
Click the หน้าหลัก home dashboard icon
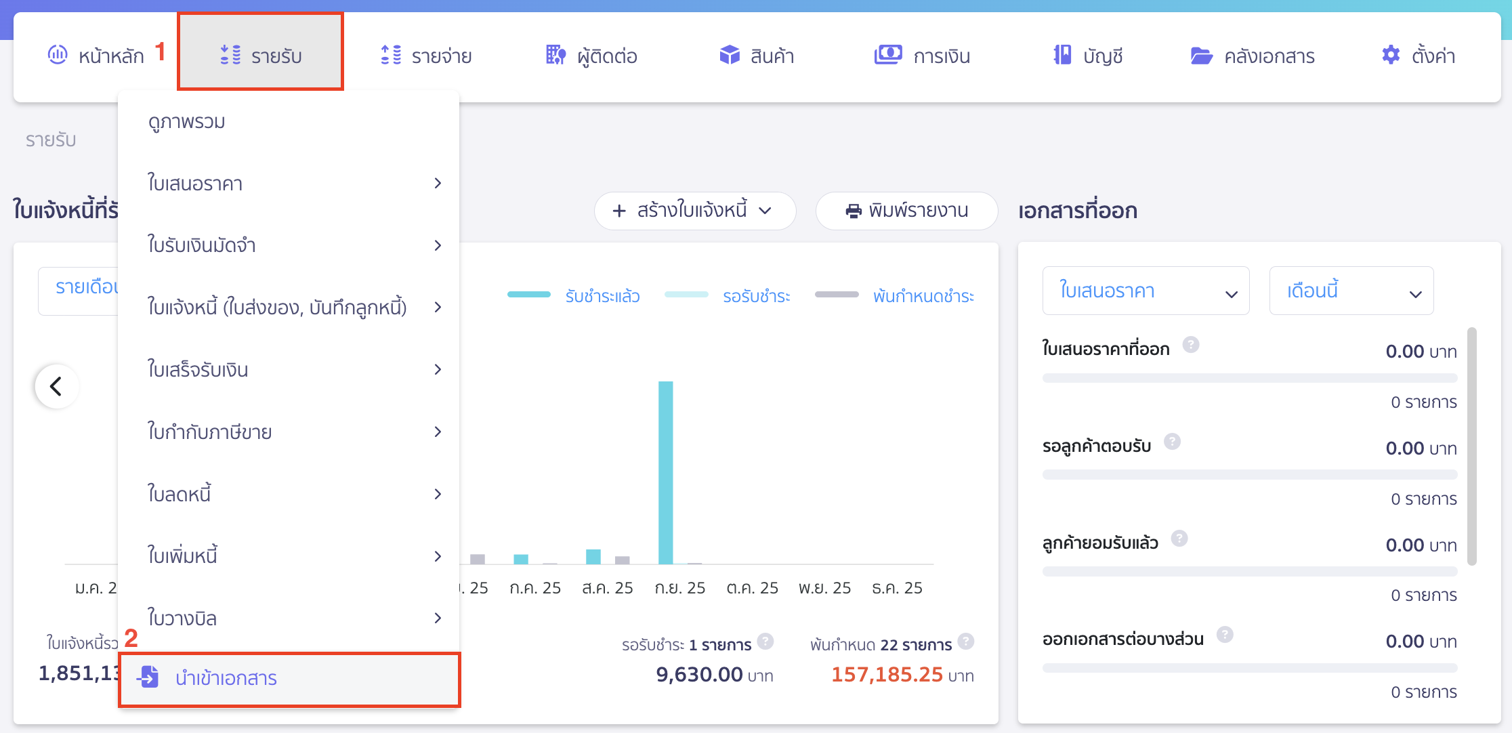58,54
